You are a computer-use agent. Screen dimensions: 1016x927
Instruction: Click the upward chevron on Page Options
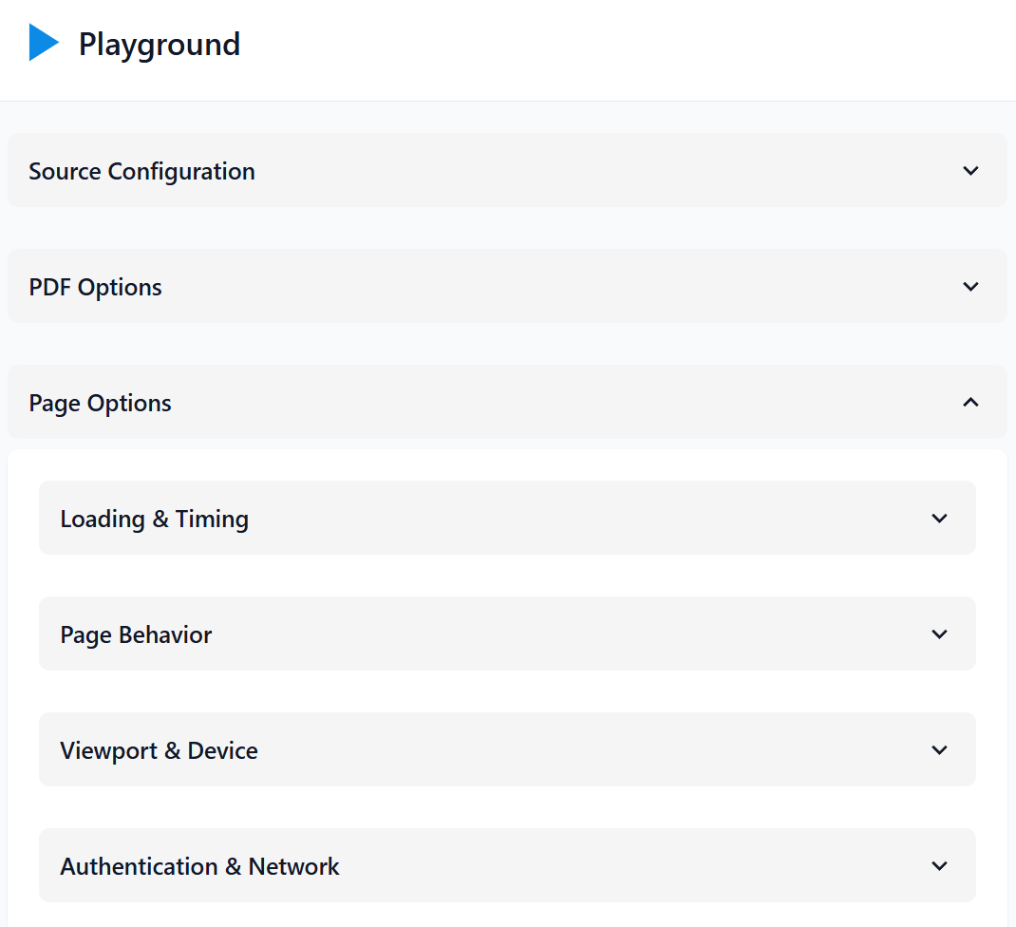(x=970, y=402)
